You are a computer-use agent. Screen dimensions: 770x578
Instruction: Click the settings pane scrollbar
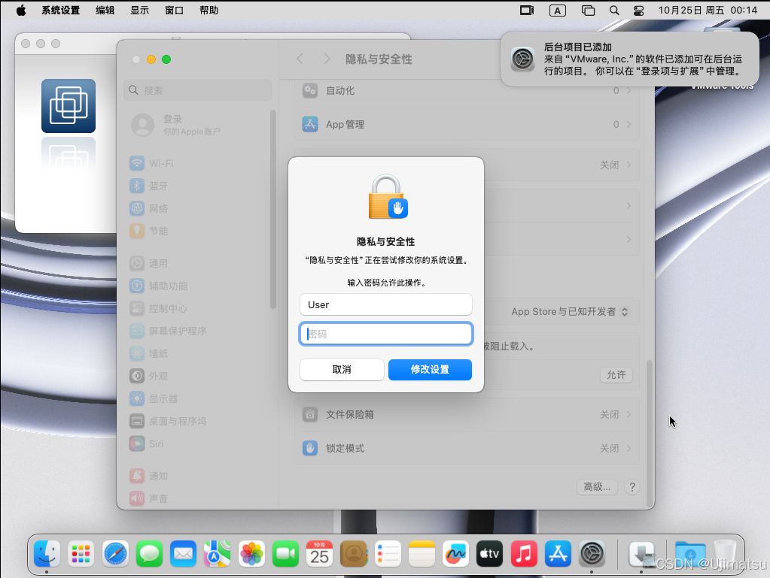pyautogui.click(x=650, y=434)
